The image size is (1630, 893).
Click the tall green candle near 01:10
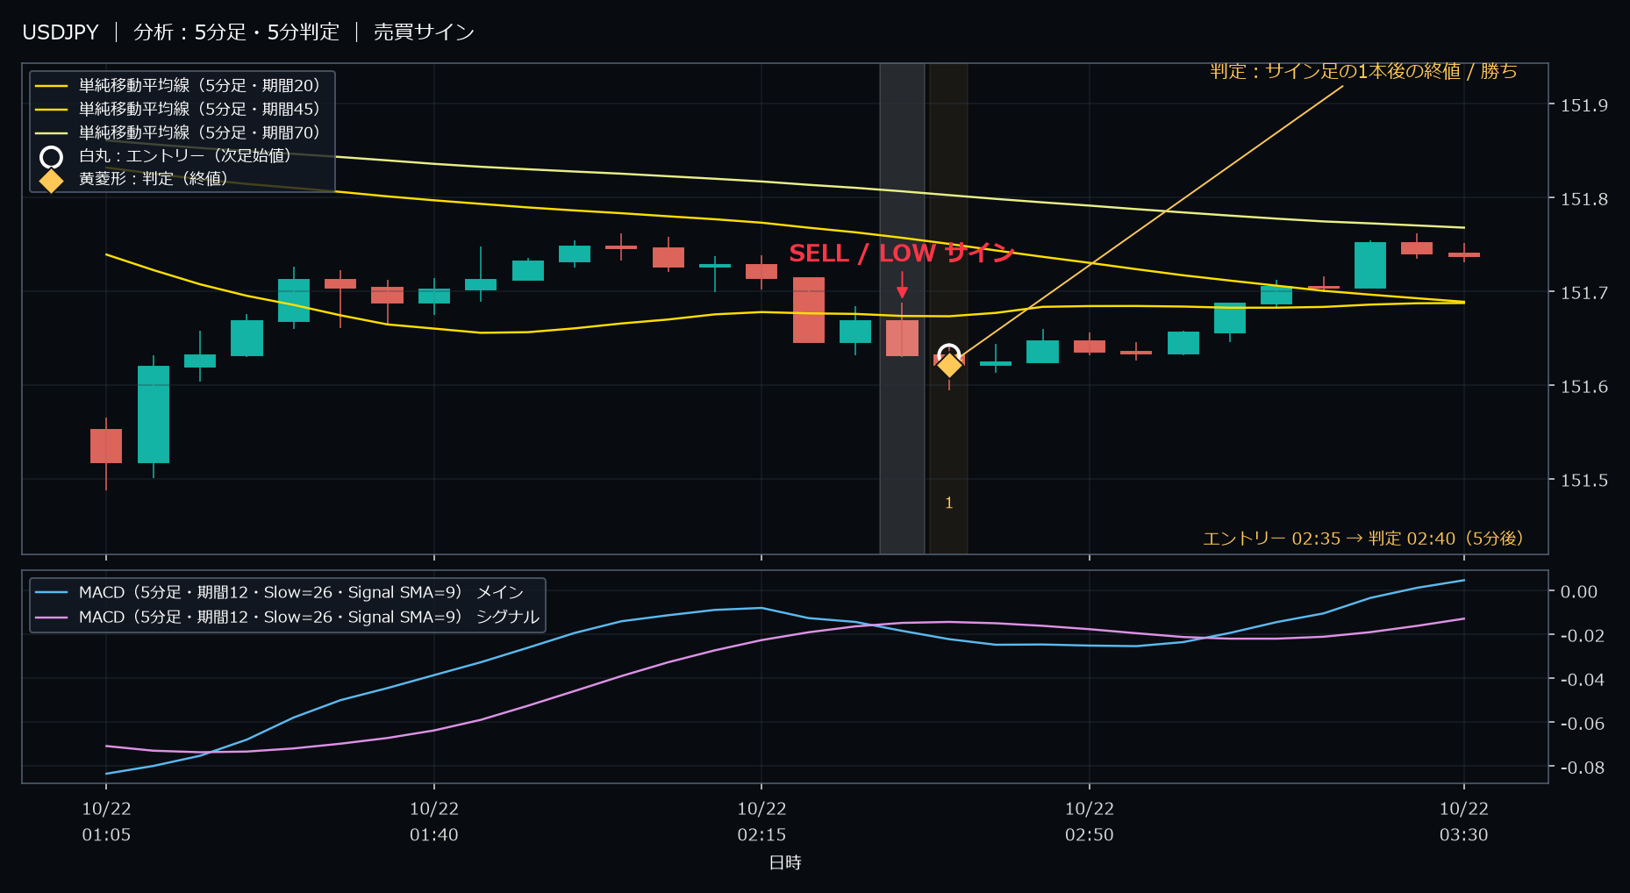tap(154, 414)
